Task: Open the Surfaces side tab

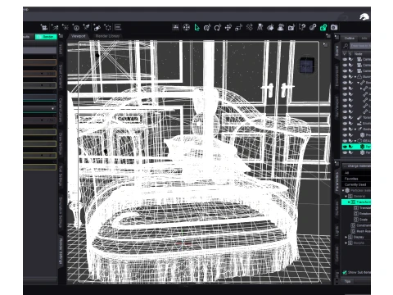Action: tap(337, 208)
